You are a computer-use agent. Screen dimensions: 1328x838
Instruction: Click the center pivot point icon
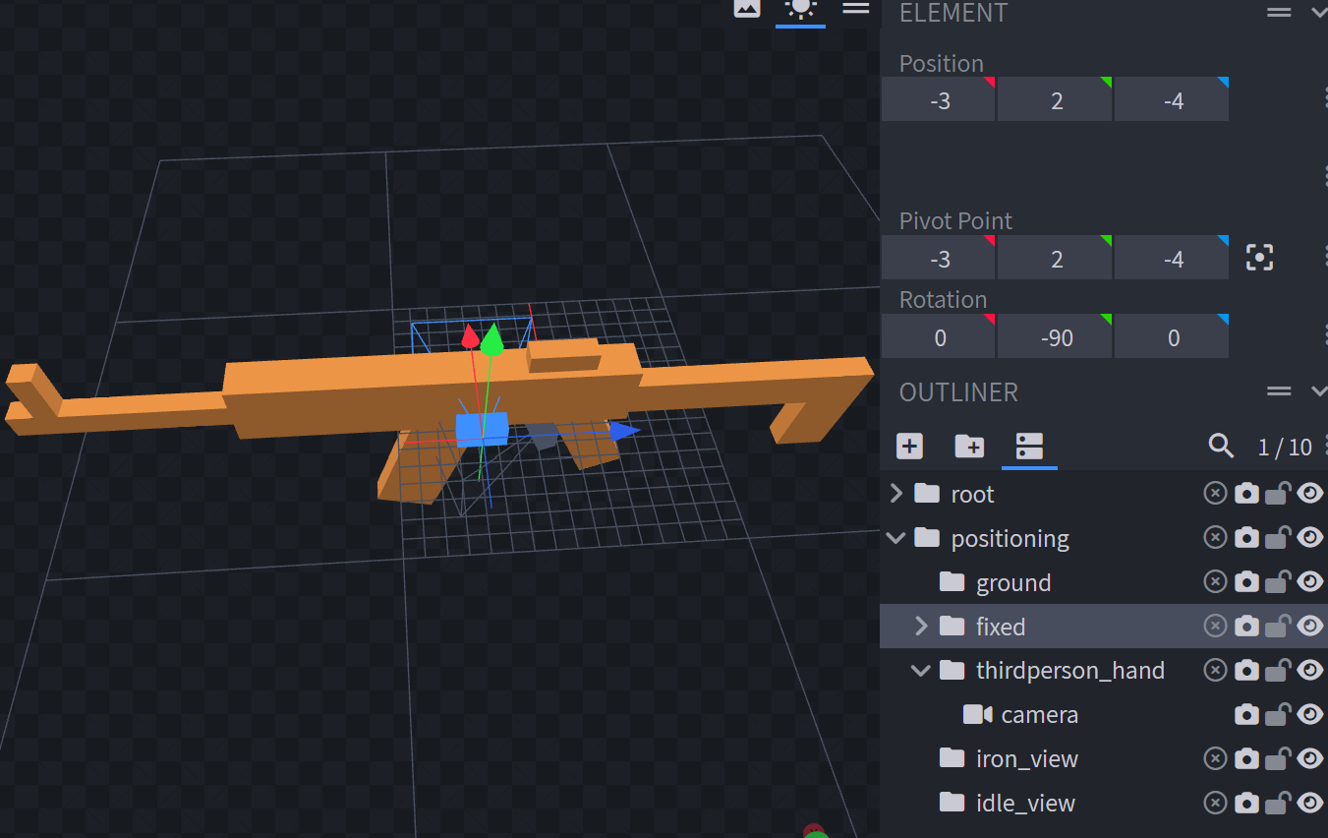(1259, 259)
